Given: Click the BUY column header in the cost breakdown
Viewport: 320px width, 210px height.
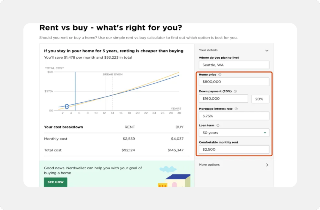Looking at the screenshot, I should pyautogui.click(x=179, y=127).
